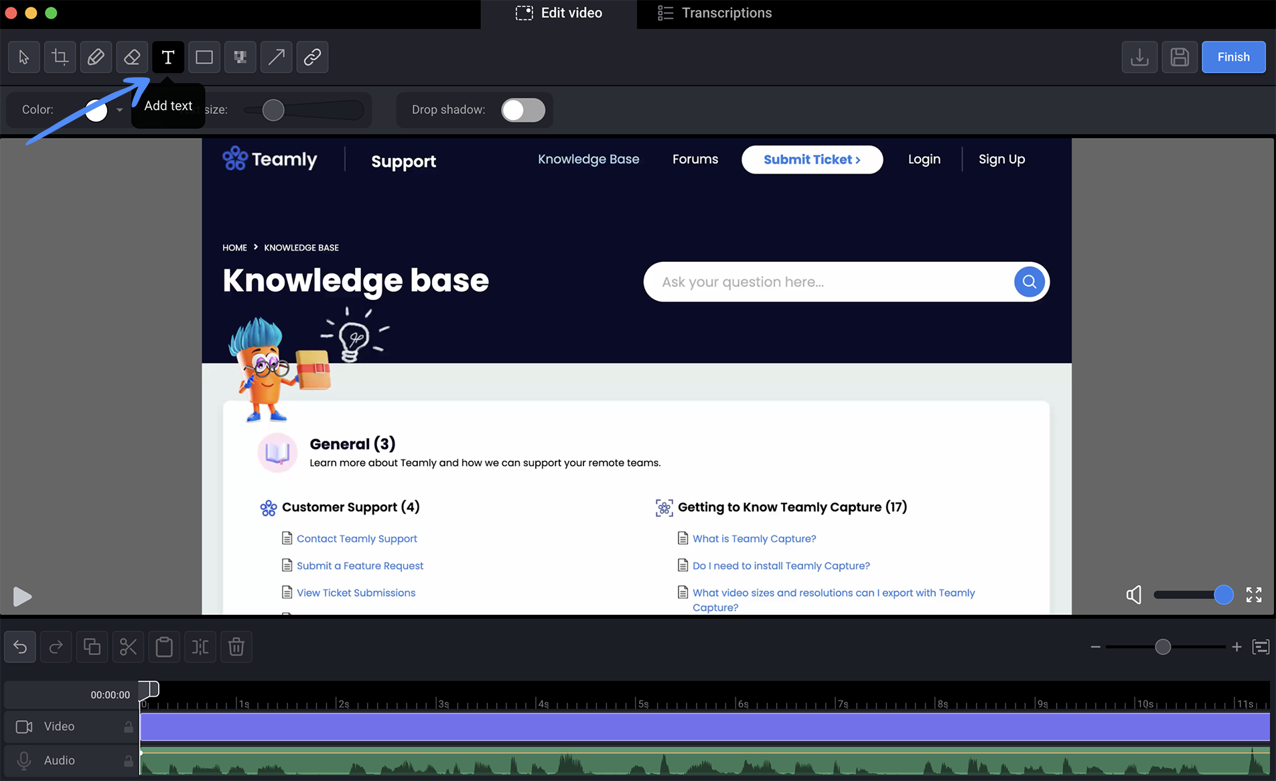The image size is (1276, 781).
Task: Click the 00:00:00 timecode display
Action: (x=111, y=695)
